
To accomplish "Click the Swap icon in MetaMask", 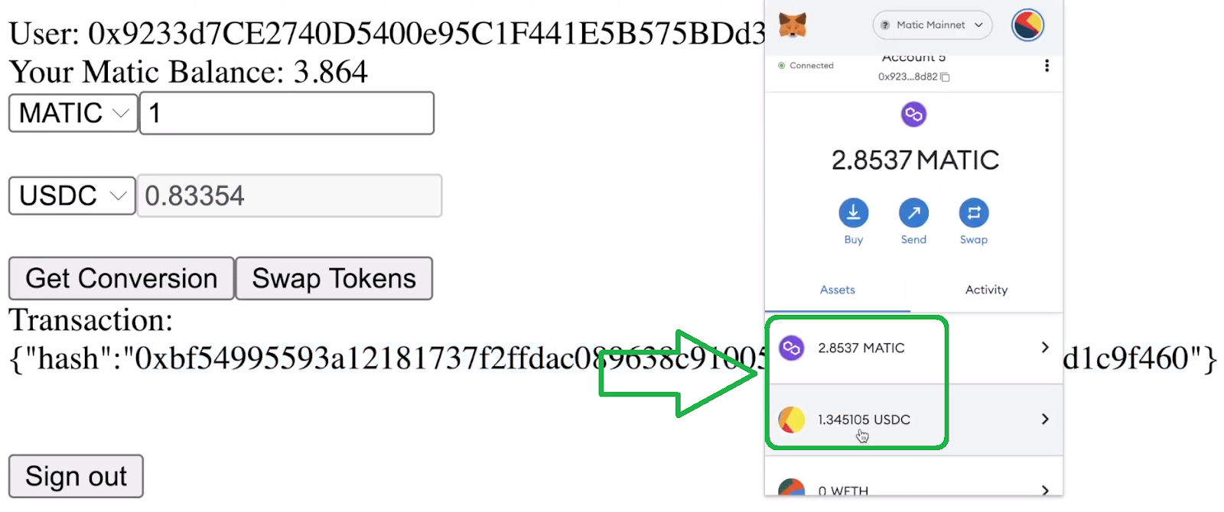I will (x=974, y=212).
